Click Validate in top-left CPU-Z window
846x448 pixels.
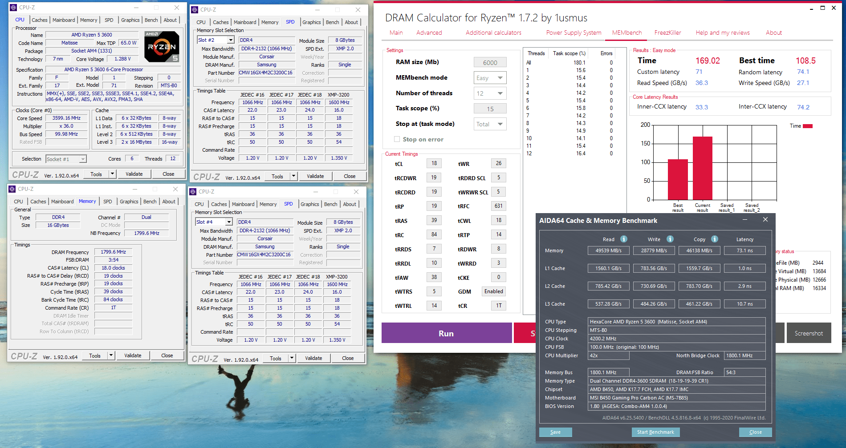click(134, 174)
